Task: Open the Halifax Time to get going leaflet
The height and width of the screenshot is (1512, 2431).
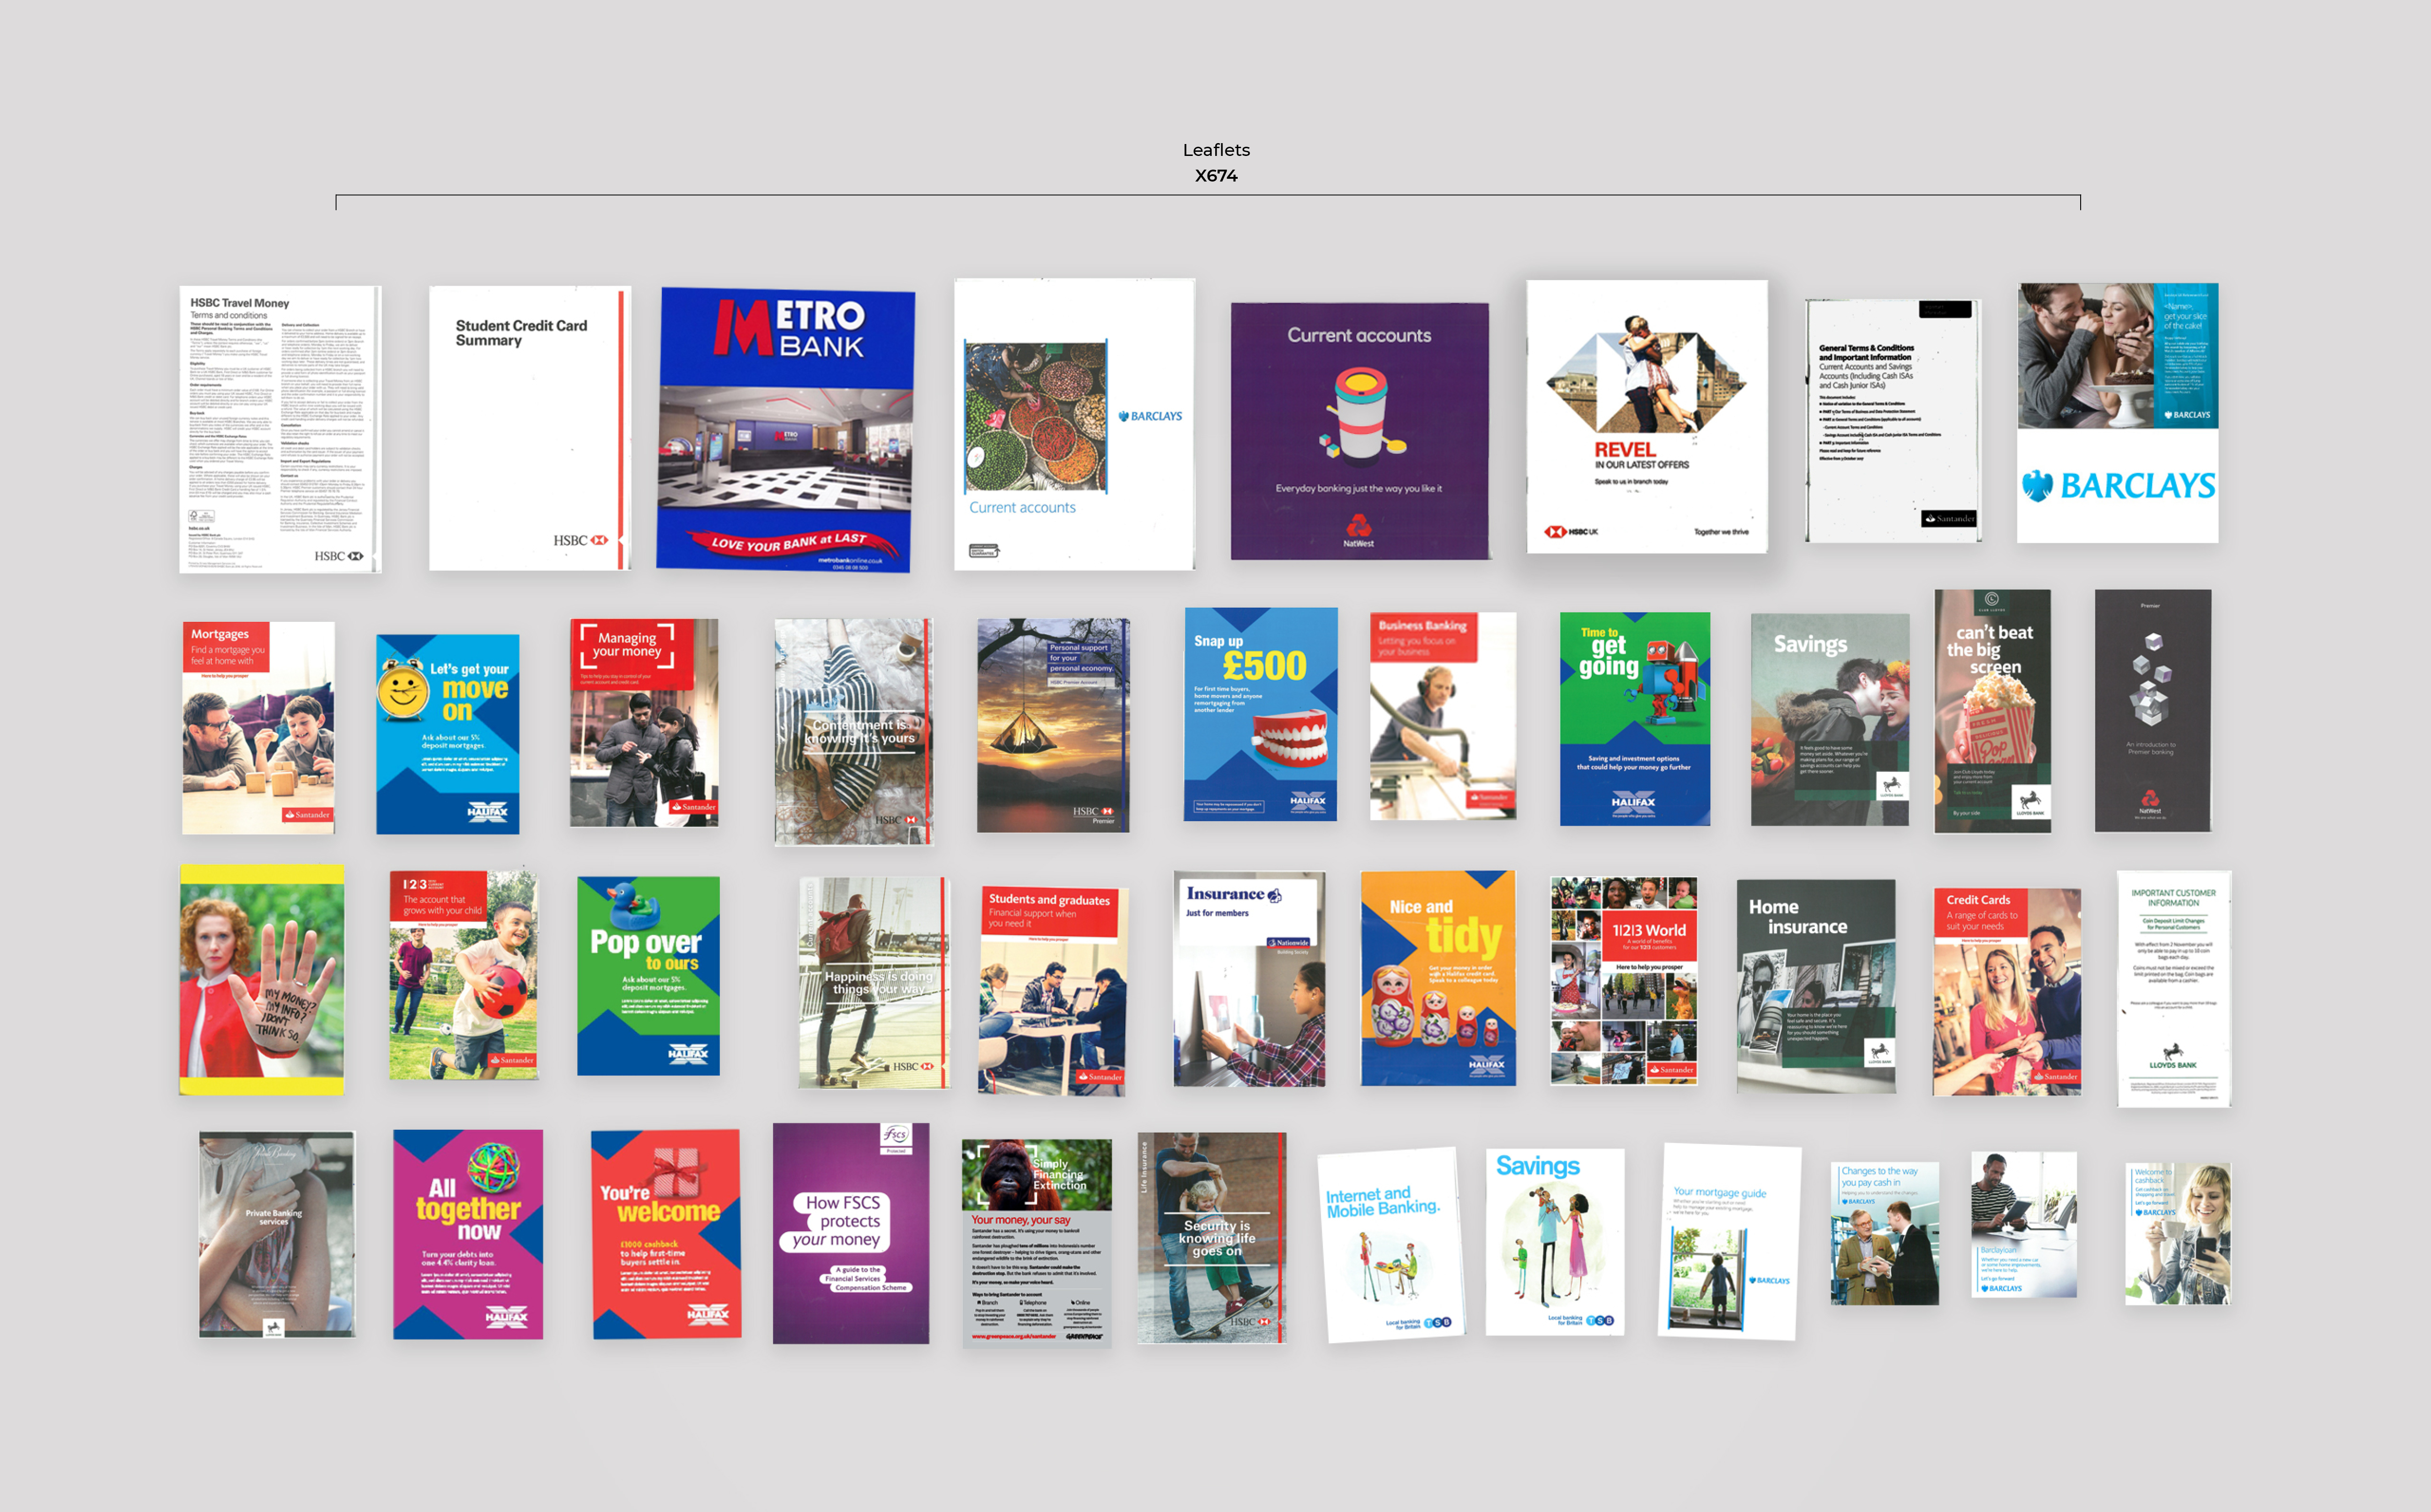Action: pos(1635,719)
